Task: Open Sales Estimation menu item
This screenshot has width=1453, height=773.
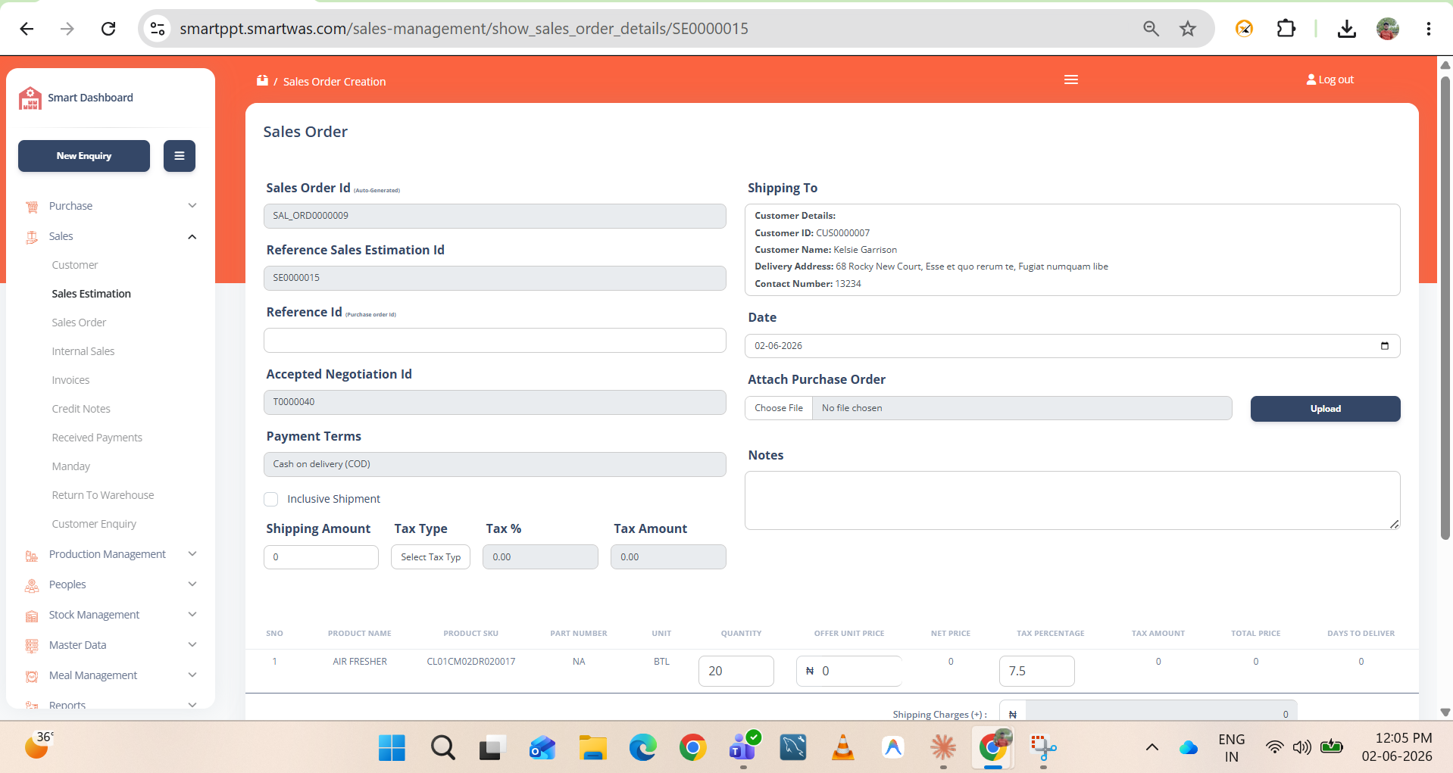Action: pyautogui.click(x=91, y=294)
